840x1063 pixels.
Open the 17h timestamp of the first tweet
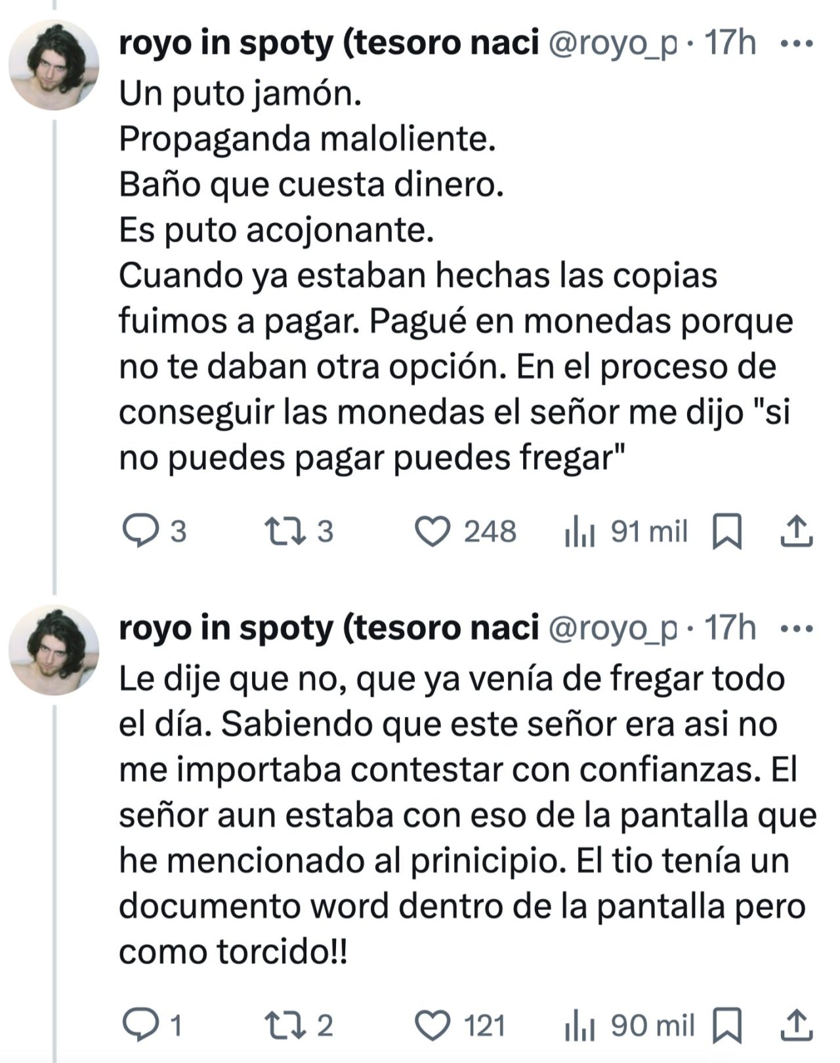click(x=730, y=44)
